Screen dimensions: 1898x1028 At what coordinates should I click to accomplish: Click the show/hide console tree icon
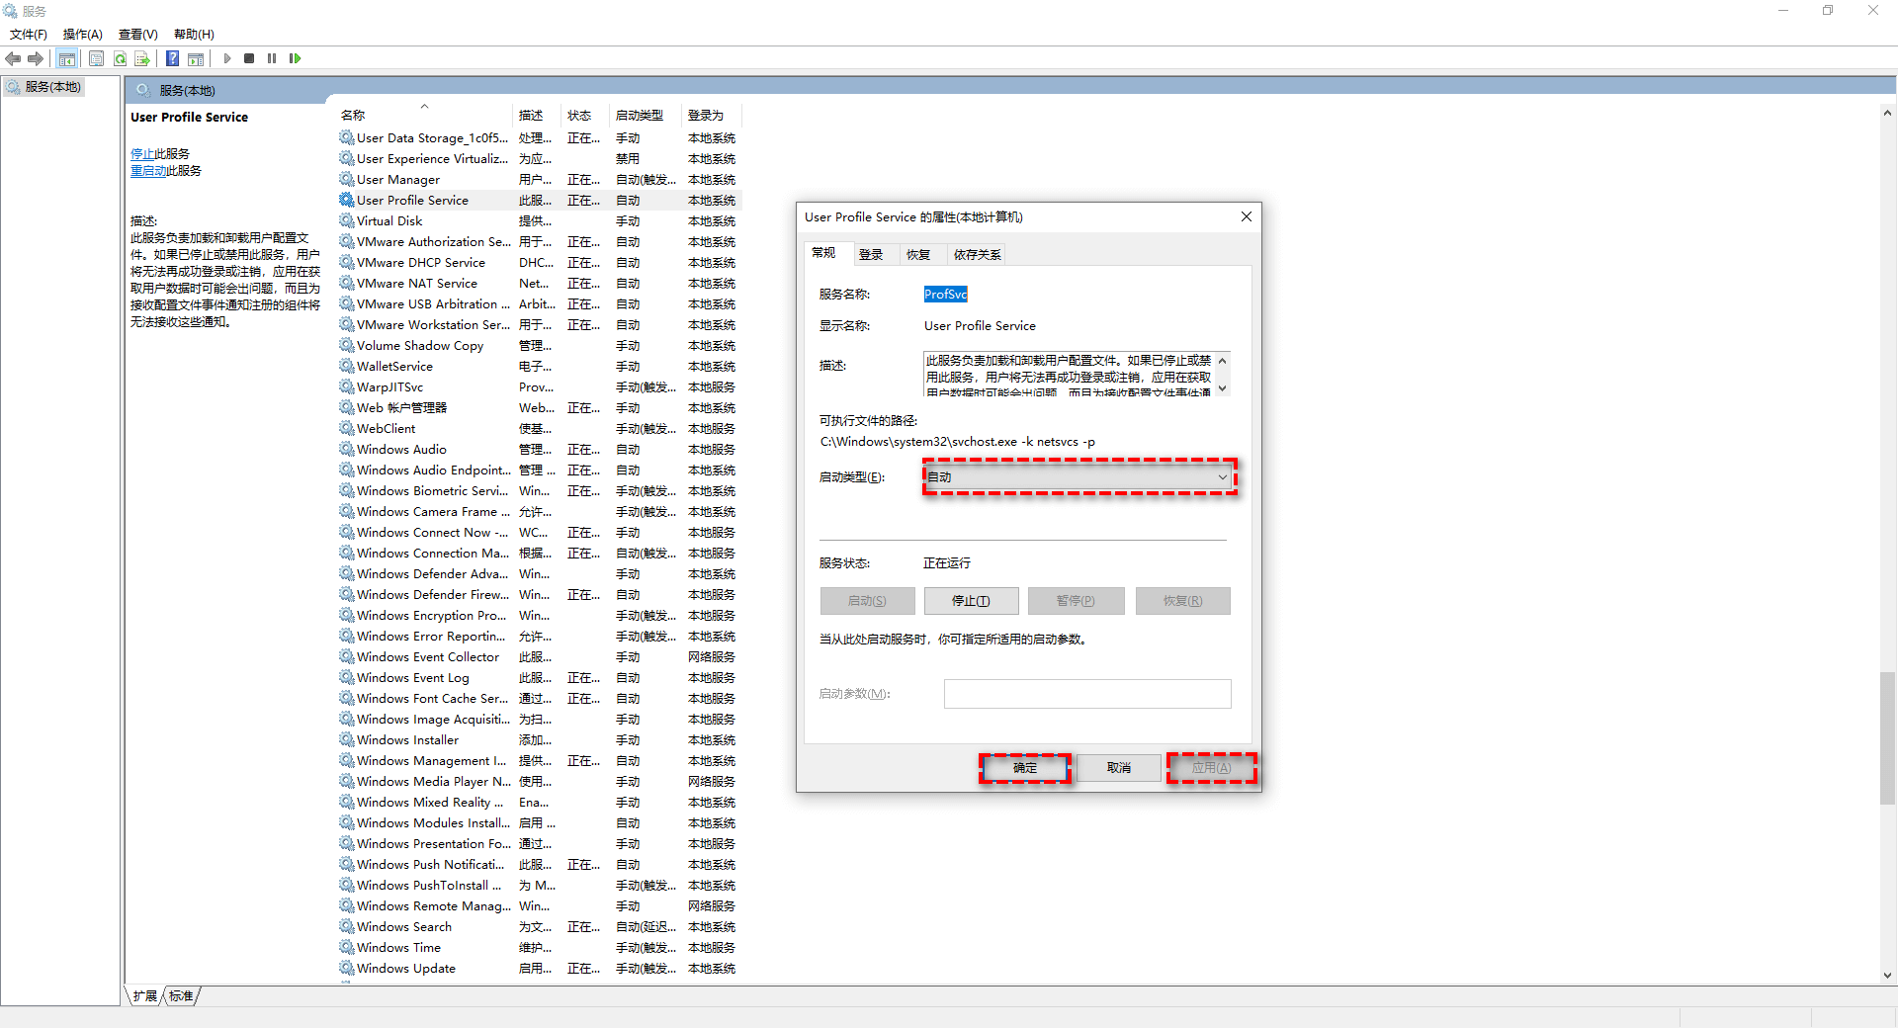pyautogui.click(x=67, y=58)
